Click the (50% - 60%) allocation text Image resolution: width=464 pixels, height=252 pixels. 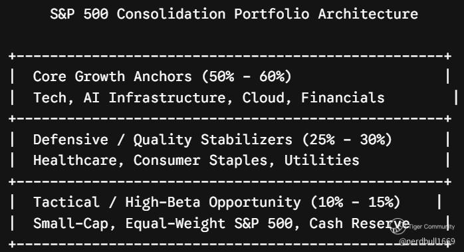tap(247, 76)
